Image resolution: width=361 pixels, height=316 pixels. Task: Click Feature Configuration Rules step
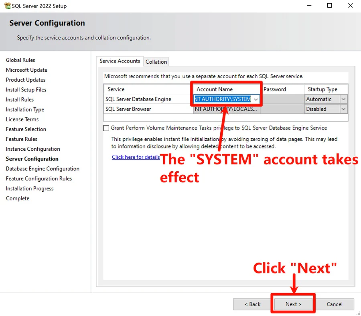[39, 179]
